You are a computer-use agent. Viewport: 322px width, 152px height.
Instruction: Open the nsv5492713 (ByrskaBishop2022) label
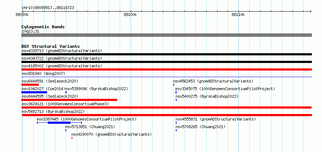coord(53,111)
